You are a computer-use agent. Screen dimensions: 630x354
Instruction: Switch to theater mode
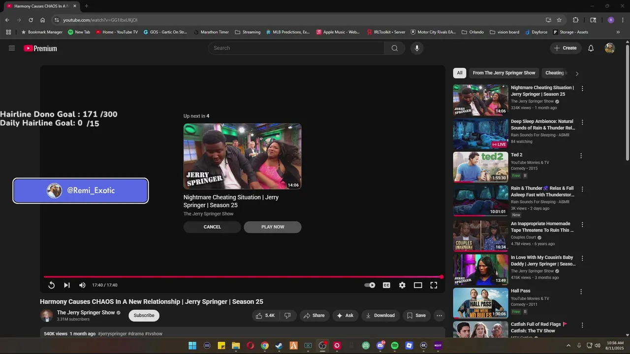pos(418,285)
